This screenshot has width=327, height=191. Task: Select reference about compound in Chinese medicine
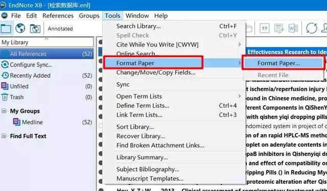286,98
